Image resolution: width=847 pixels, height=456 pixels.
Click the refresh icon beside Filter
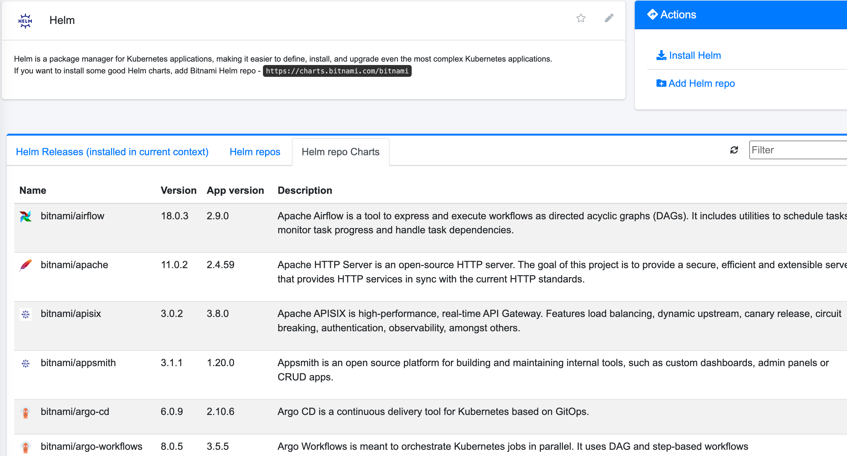[734, 150]
